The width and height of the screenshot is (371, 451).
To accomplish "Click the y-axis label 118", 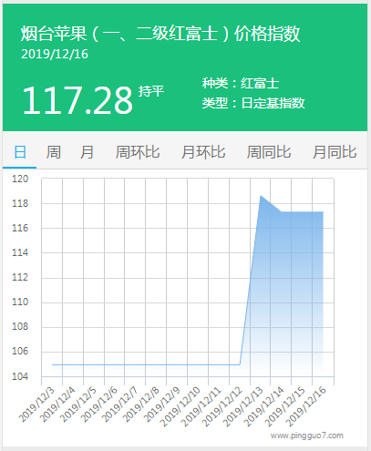I will pos(20,203).
